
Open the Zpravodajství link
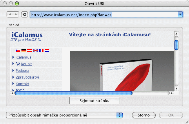(x=27, y=77)
